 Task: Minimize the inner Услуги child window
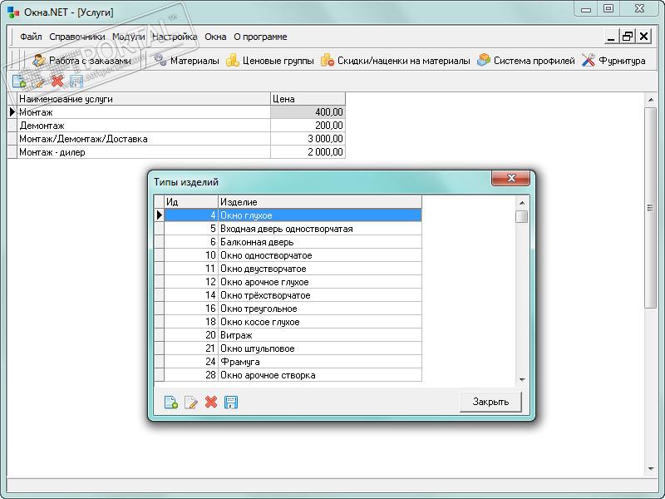[611, 37]
